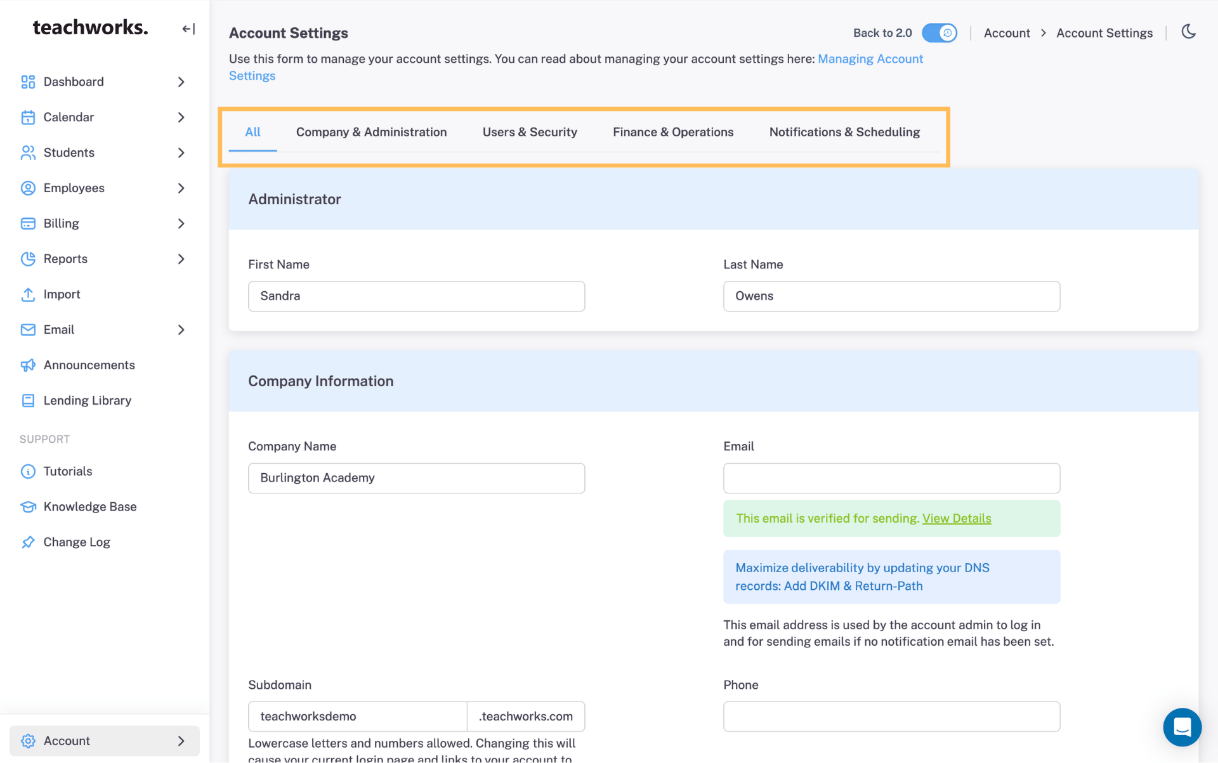Click the Company Name field
The height and width of the screenshot is (763, 1218).
(416, 478)
